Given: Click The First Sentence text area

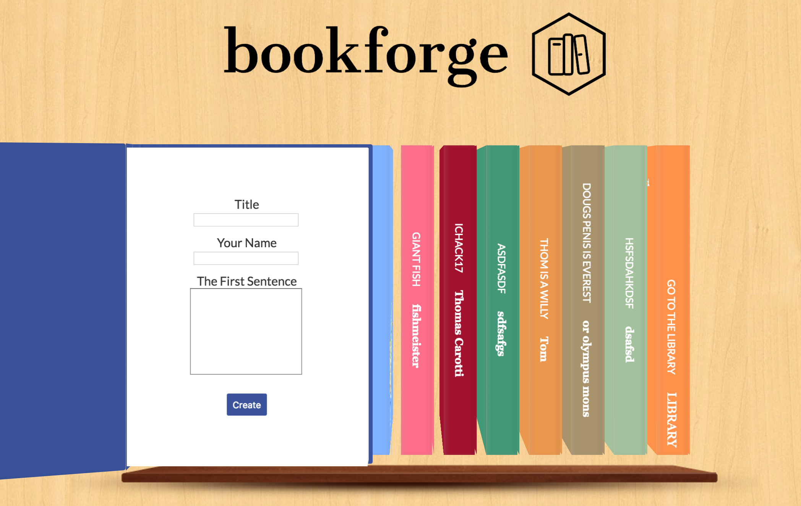Looking at the screenshot, I should pyautogui.click(x=246, y=331).
